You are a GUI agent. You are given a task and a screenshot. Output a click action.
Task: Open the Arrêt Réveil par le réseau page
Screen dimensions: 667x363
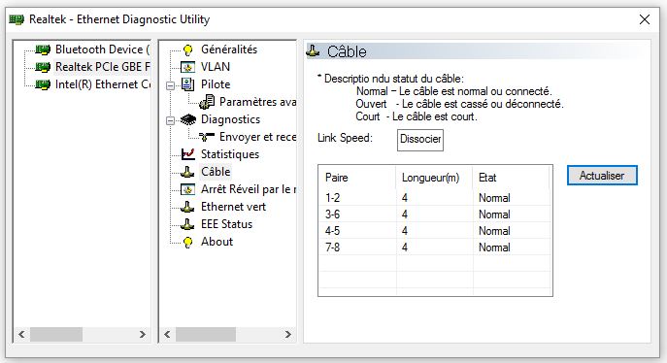click(249, 189)
